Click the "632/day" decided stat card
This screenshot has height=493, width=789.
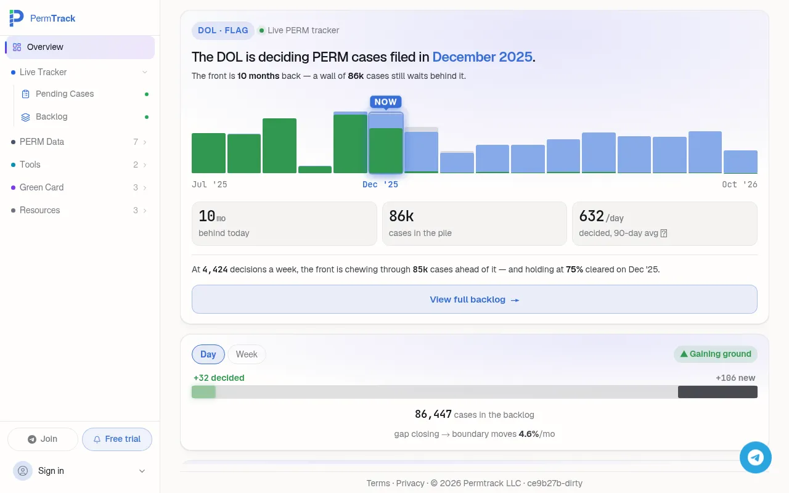point(664,224)
